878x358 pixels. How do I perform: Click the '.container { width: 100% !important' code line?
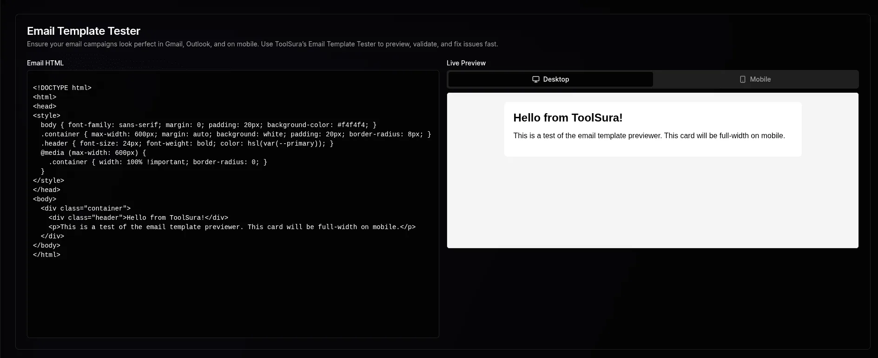coord(158,162)
